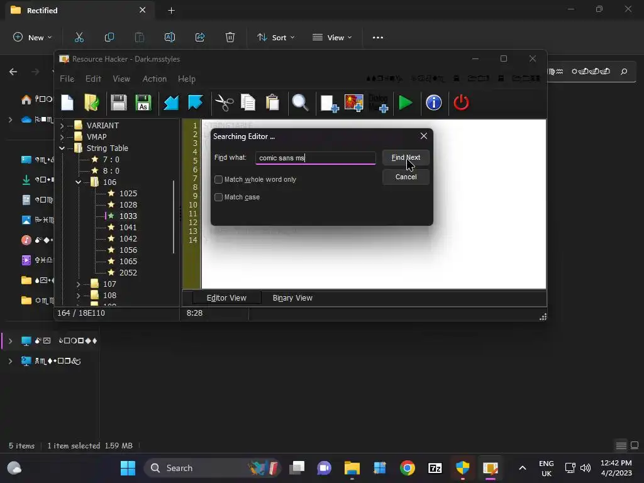
Task: Click Explorer's Delete trash icon
Action: pos(230,37)
